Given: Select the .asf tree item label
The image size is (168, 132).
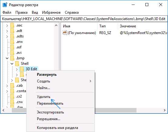Looking at the screenshot, I should (19, 47).
